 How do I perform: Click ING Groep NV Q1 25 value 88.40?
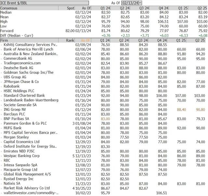[x=181, y=110]
